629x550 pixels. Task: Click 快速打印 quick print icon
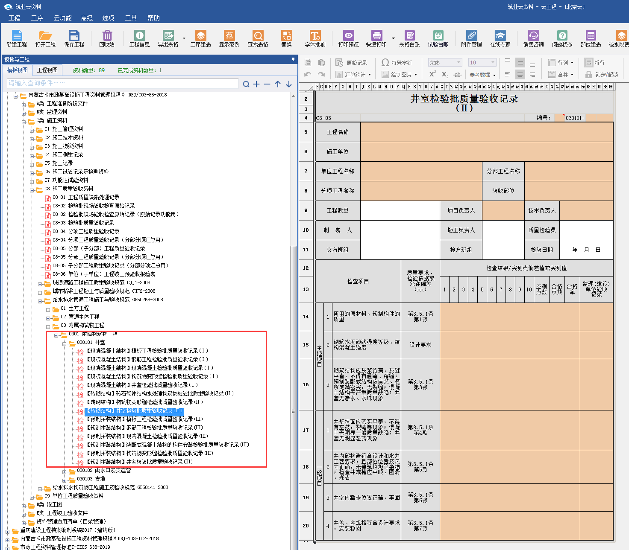[376, 38]
